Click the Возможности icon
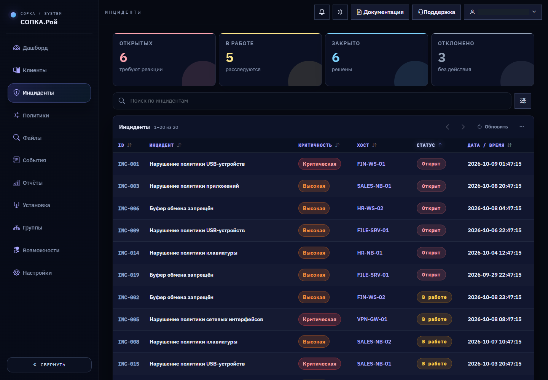 (16, 250)
